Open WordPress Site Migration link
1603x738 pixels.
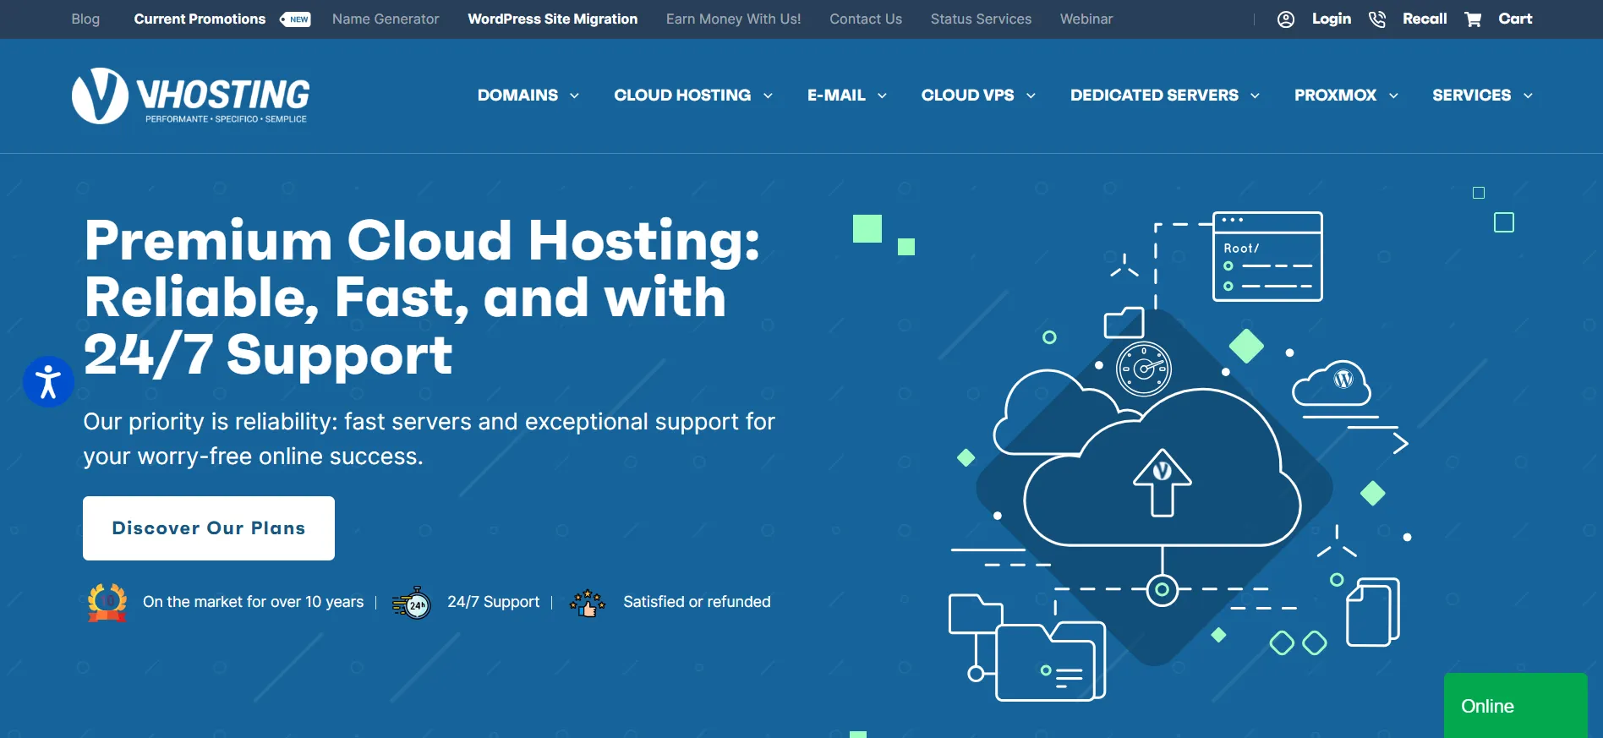pos(553,19)
